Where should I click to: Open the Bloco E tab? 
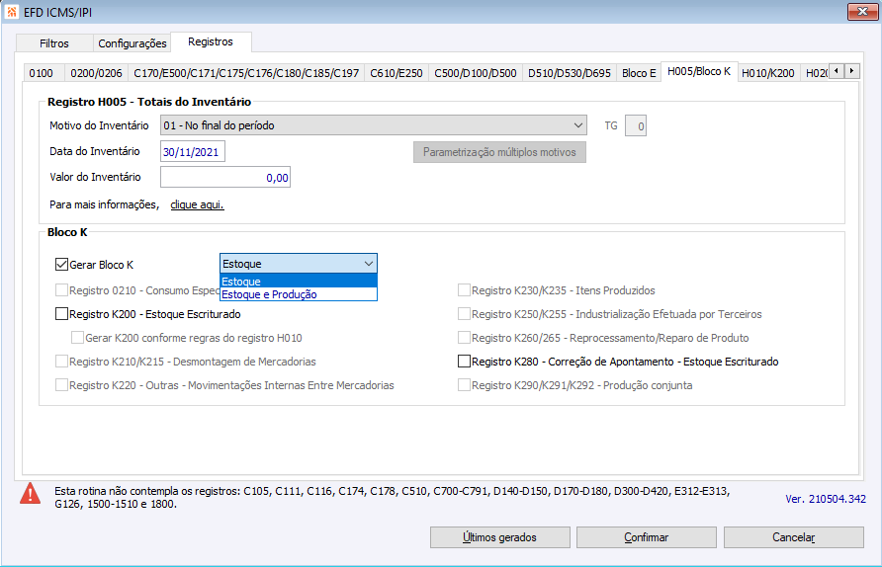tap(639, 73)
